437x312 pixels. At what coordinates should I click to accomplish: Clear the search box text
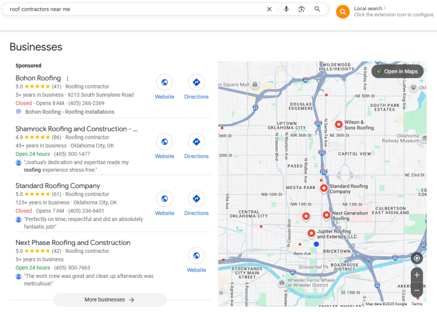269,9
